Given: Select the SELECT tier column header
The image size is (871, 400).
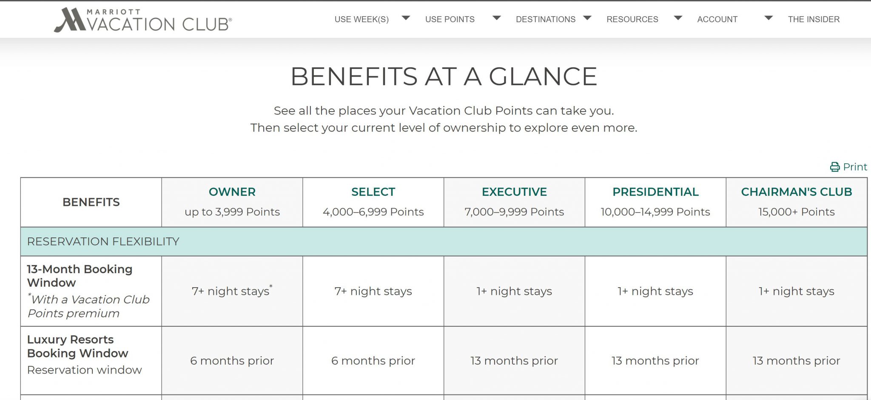Looking at the screenshot, I should 373,192.
